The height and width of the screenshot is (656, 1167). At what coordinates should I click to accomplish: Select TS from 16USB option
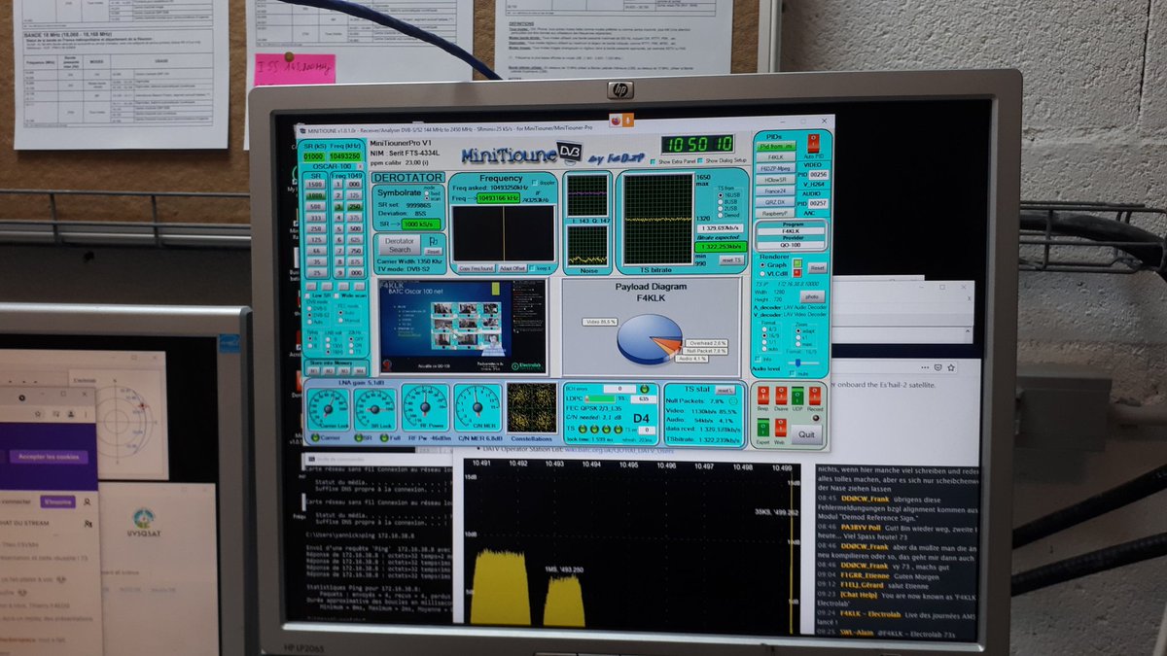tap(720, 194)
